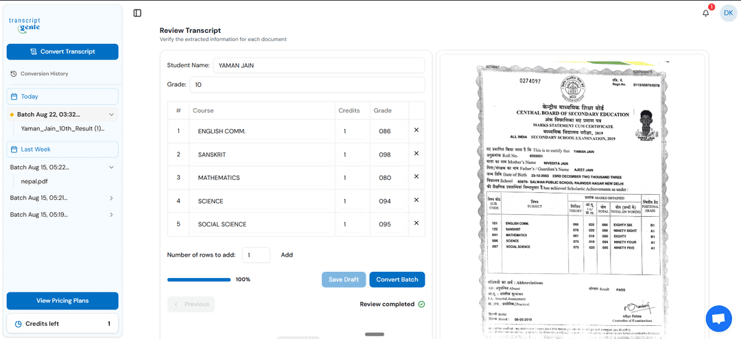Open the chat support bubble

coord(718,318)
